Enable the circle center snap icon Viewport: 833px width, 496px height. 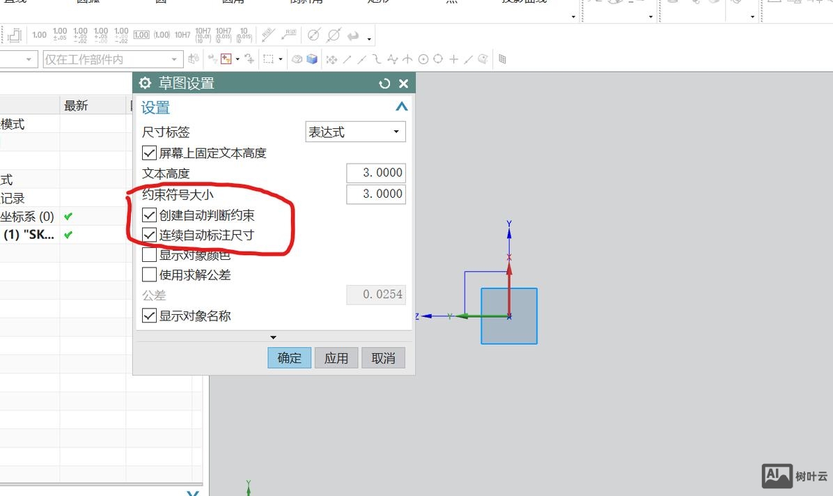(423, 59)
